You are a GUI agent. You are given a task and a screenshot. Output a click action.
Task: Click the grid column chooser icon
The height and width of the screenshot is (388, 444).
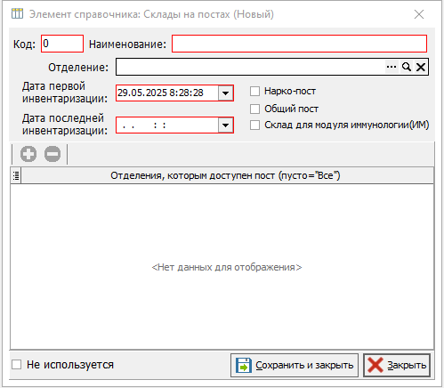[x=16, y=175]
